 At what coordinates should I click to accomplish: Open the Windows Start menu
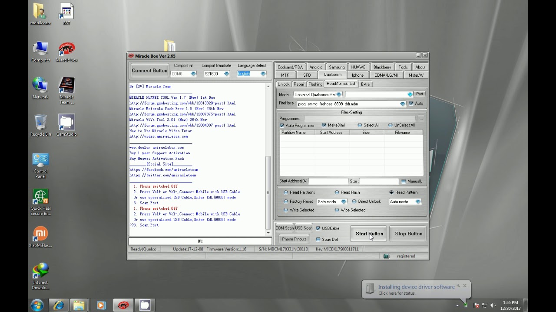37,305
